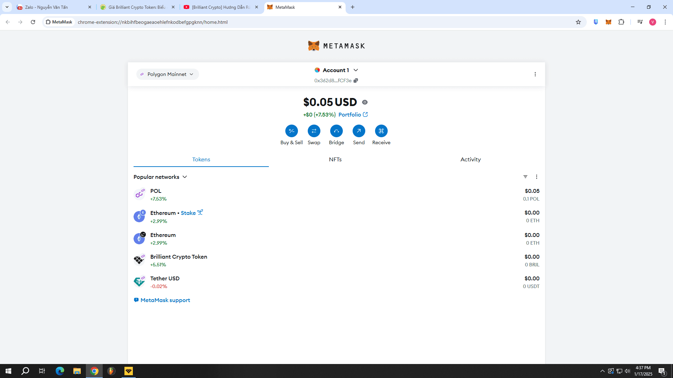Open the Brilliant Crypto Token row
The height and width of the screenshot is (378, 673).
pos(336,260)
